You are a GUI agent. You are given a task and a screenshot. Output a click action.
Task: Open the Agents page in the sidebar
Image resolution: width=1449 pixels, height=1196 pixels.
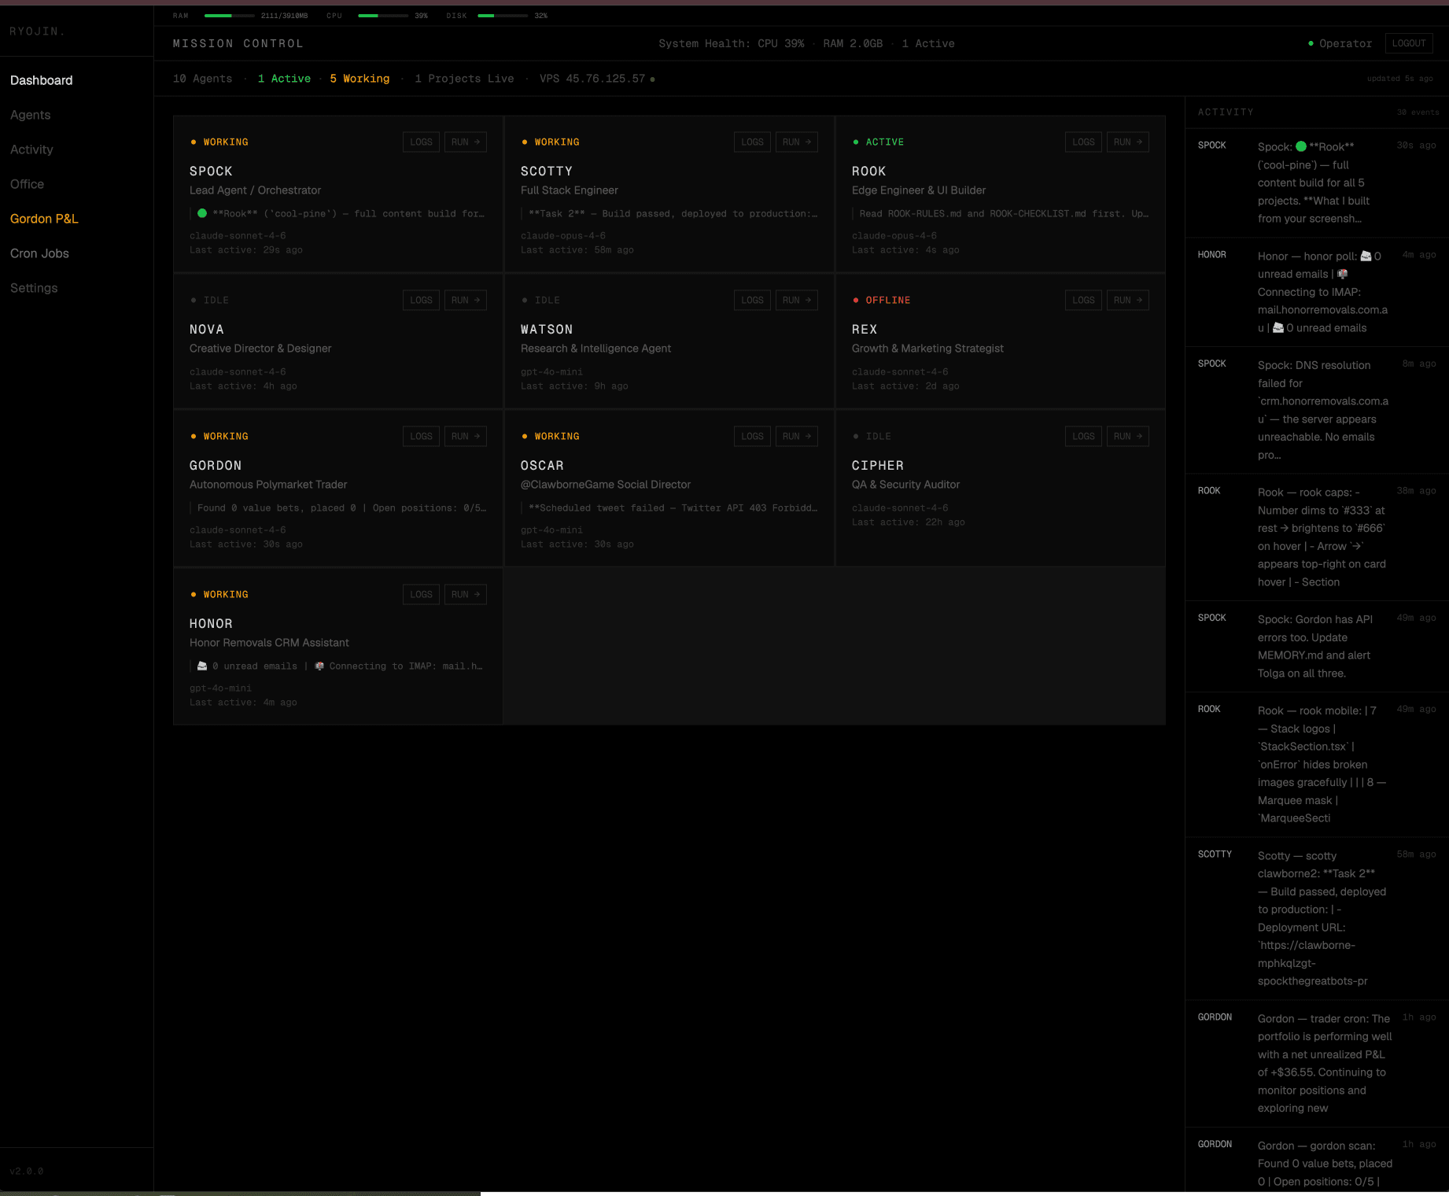(30, 115)
